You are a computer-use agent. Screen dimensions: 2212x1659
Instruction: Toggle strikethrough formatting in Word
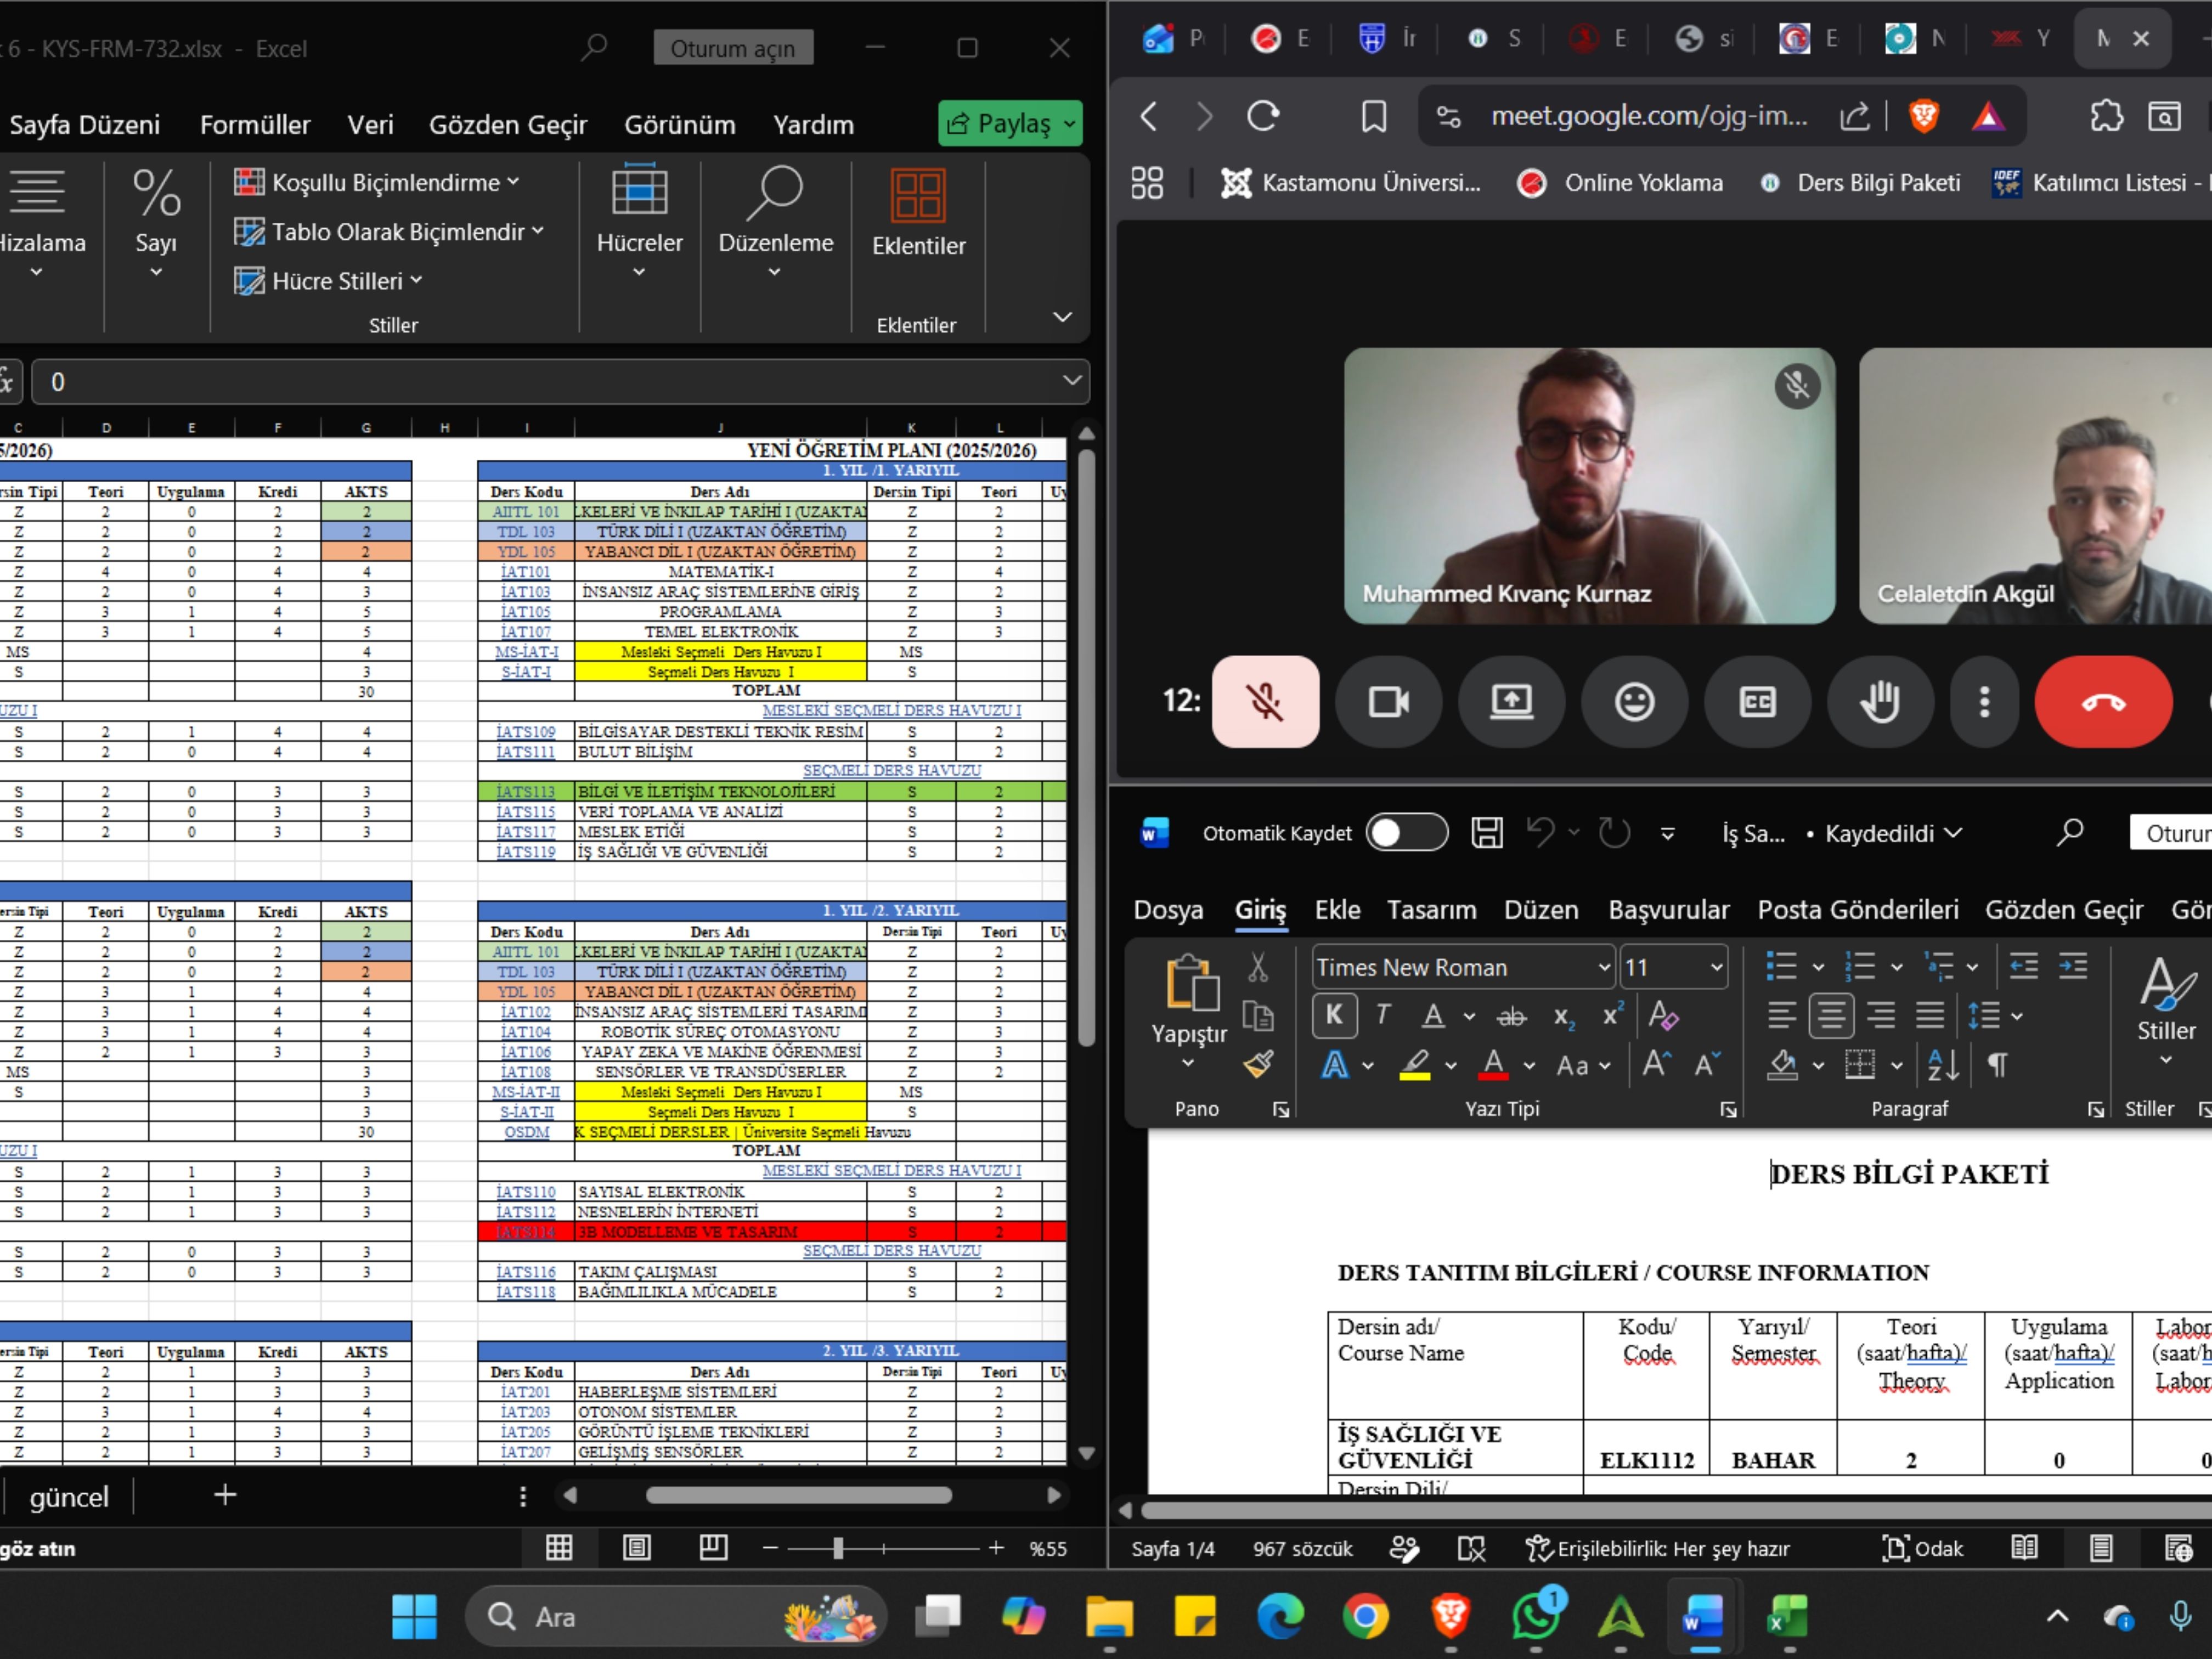(x=1511, y=1017)
